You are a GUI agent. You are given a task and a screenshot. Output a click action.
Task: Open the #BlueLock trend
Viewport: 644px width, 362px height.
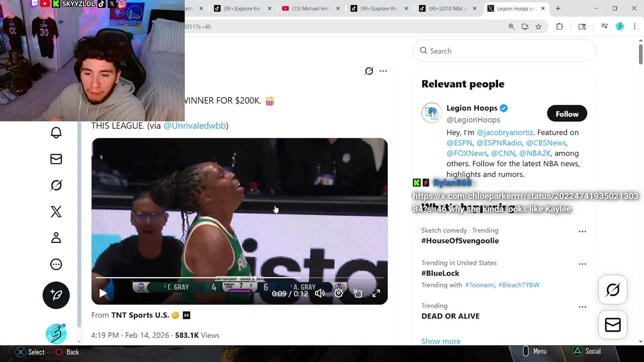point(440,273)
